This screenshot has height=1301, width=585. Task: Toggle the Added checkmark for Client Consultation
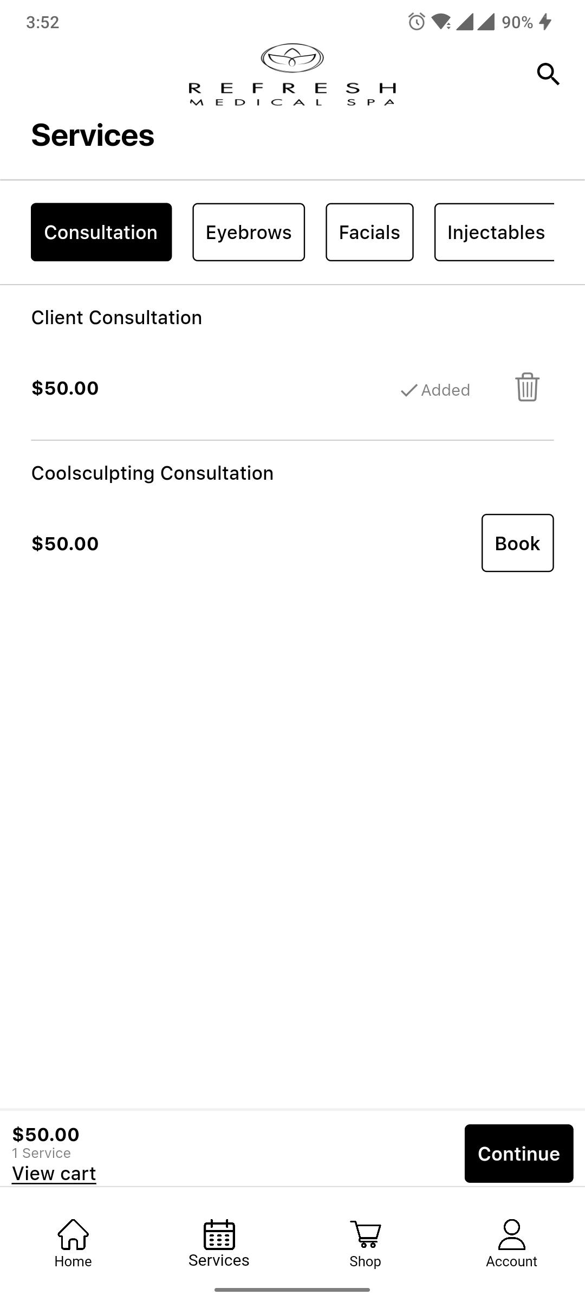pos(435,390)
